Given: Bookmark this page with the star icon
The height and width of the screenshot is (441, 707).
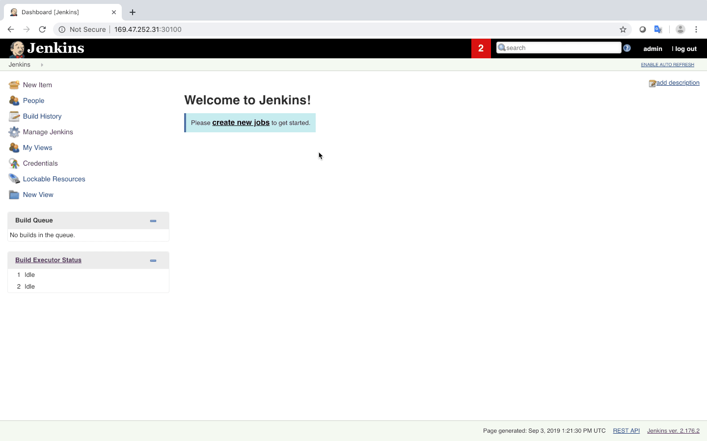Looking at the screenshot, I should coord(623,29).
